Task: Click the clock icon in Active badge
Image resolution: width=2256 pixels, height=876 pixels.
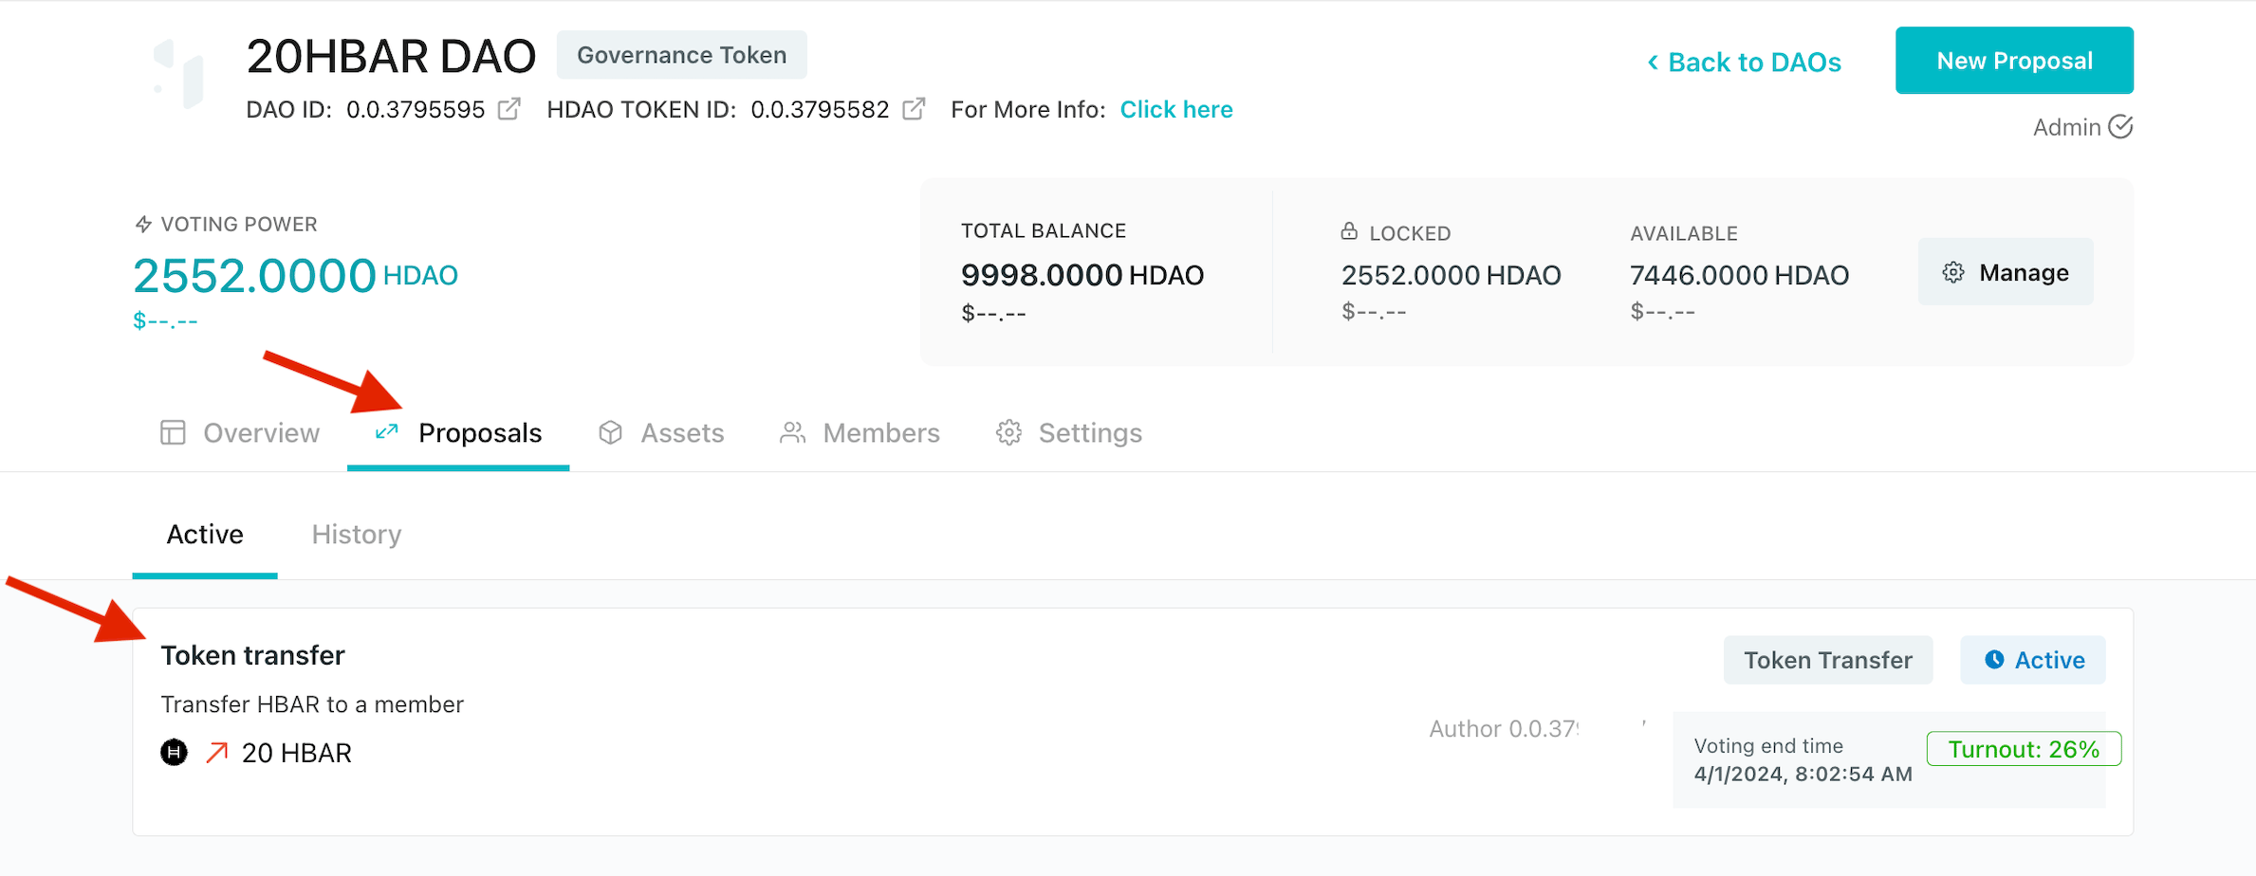Action: pyautogui.click(x=1994, y=660)
